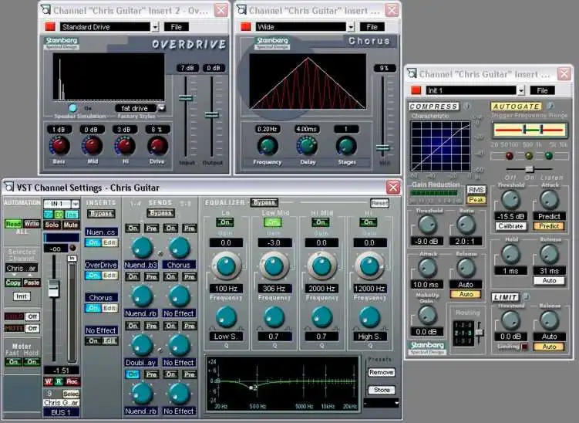
Task: Toggle the Write automation button
Action: 32,224
